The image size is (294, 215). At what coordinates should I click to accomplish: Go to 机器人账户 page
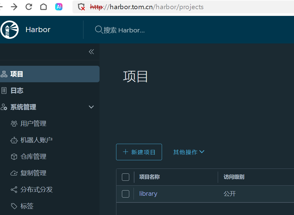click(x=36, y=140)
